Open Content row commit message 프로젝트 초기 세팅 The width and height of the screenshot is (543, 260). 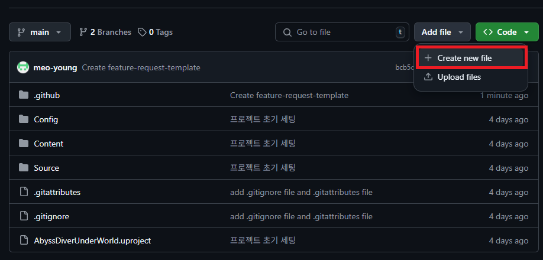[263, 144]
